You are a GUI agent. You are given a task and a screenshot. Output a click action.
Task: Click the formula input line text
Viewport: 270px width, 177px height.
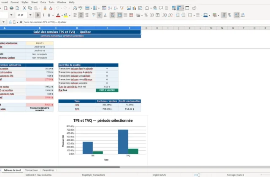[45, 22]
